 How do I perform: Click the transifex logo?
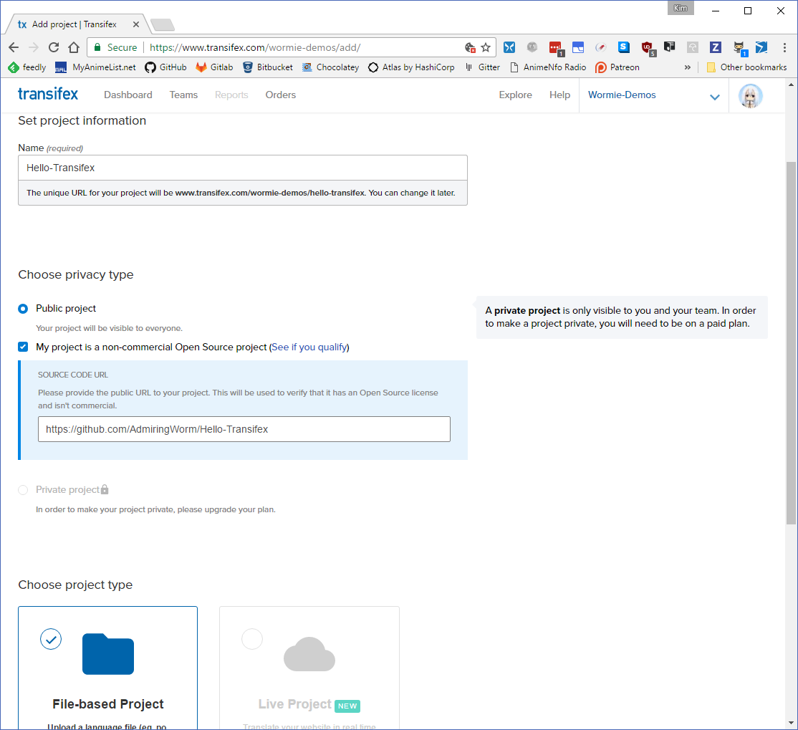point(48,95)
